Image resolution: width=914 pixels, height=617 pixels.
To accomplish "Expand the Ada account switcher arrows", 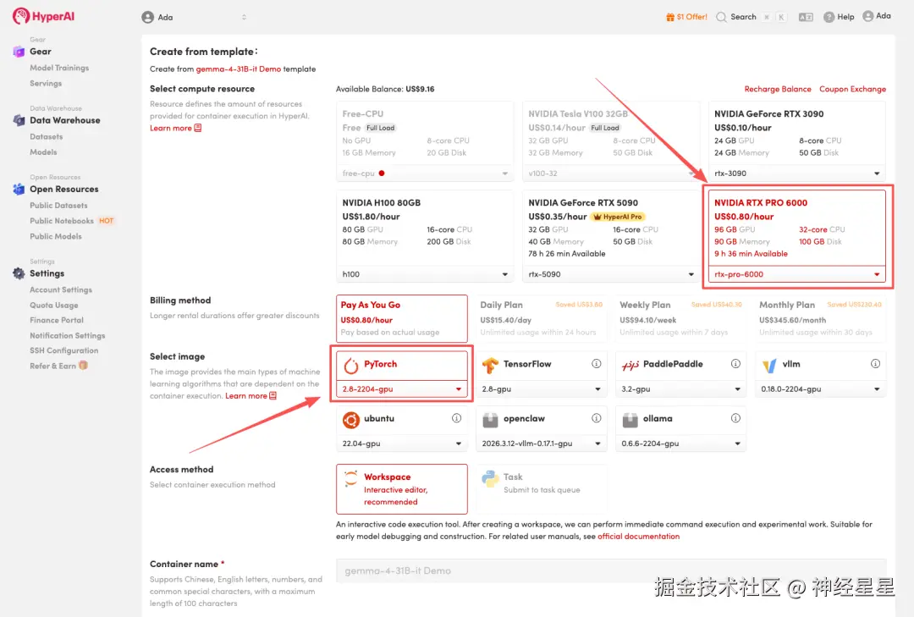I will (x=244, y=18).
